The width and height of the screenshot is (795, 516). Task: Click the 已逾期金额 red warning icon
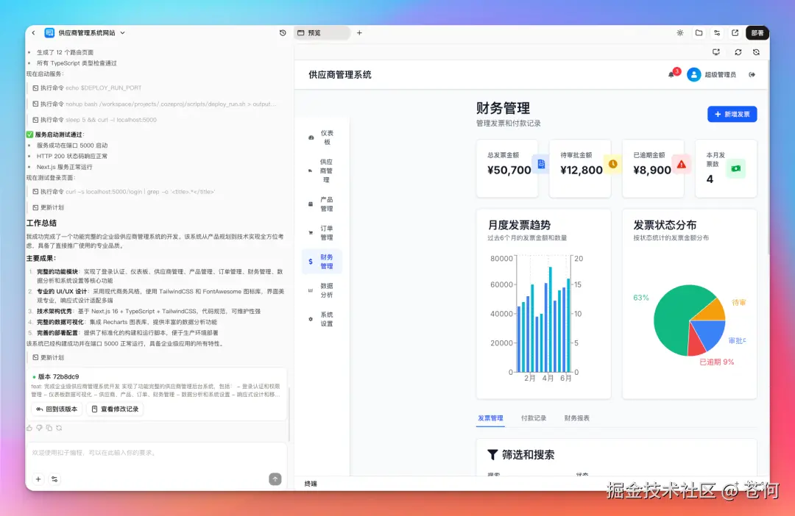coord(682,164)
